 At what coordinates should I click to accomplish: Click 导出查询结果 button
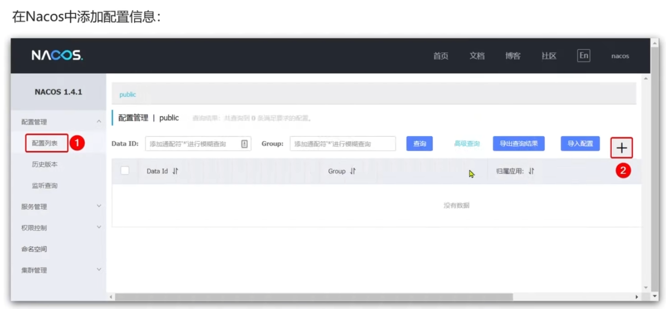click(519, 144)
